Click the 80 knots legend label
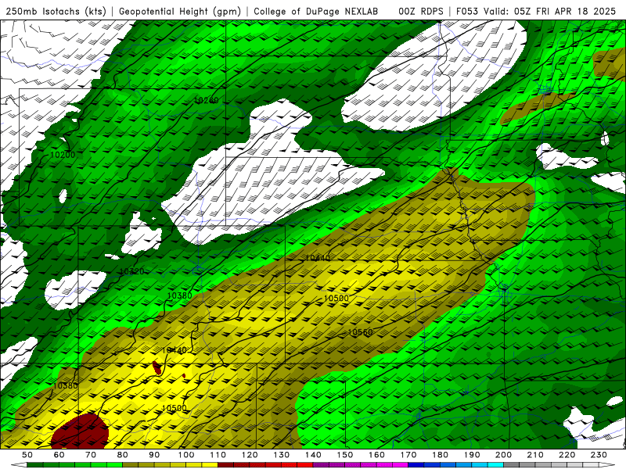 pyautogui.click(x=123, y=455)
